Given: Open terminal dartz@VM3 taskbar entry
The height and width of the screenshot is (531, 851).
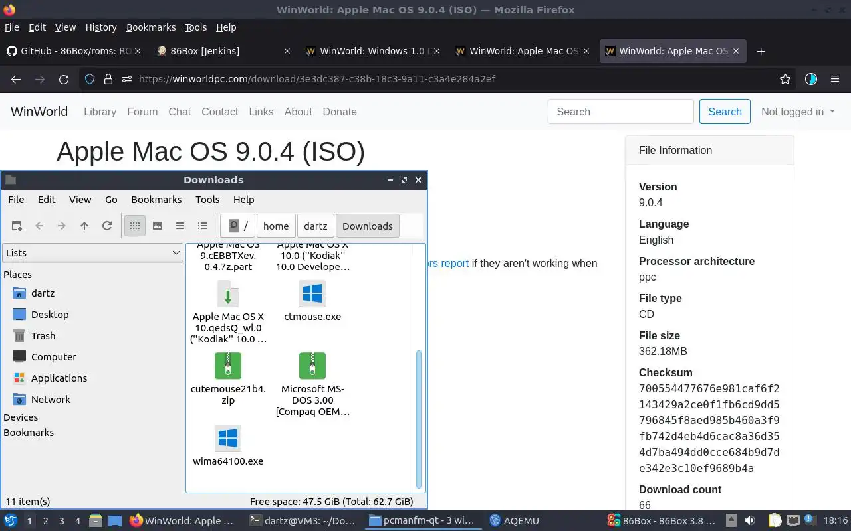Looking at the screenshot, I should coord(303,521).
